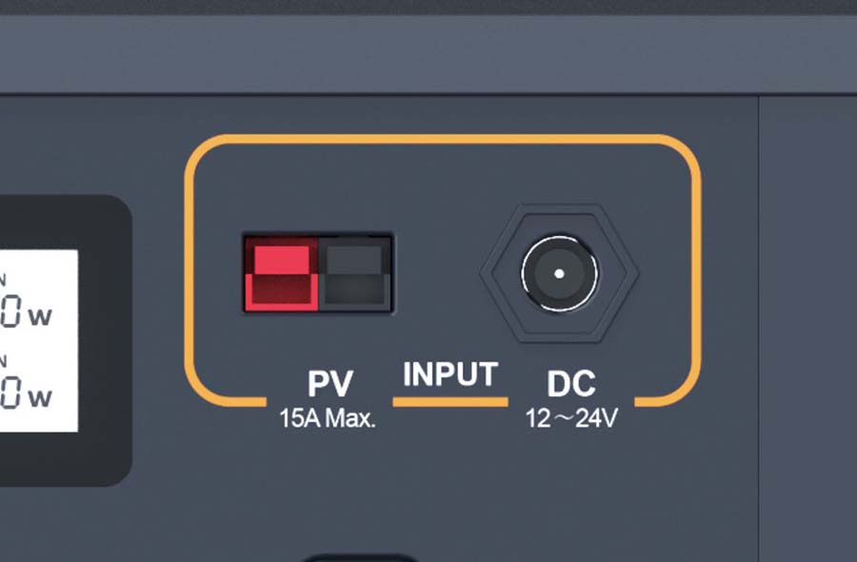Image resolution: width=857 pixels, height=562 pixels.
Task: Click the red PV connector terminal
Action: tap(281, 274)
